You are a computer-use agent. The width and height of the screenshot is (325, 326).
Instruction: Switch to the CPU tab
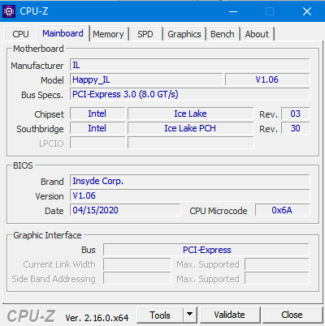point(20,34)
